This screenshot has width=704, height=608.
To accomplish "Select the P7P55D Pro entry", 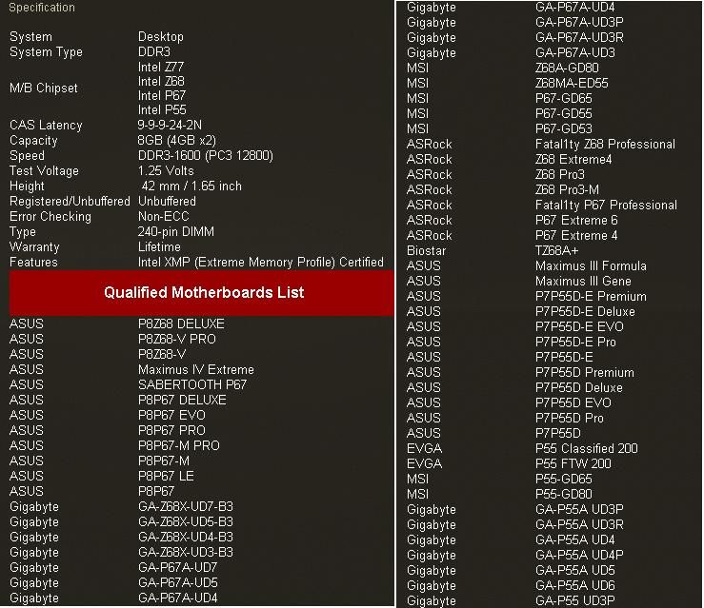I will [570, 419].
